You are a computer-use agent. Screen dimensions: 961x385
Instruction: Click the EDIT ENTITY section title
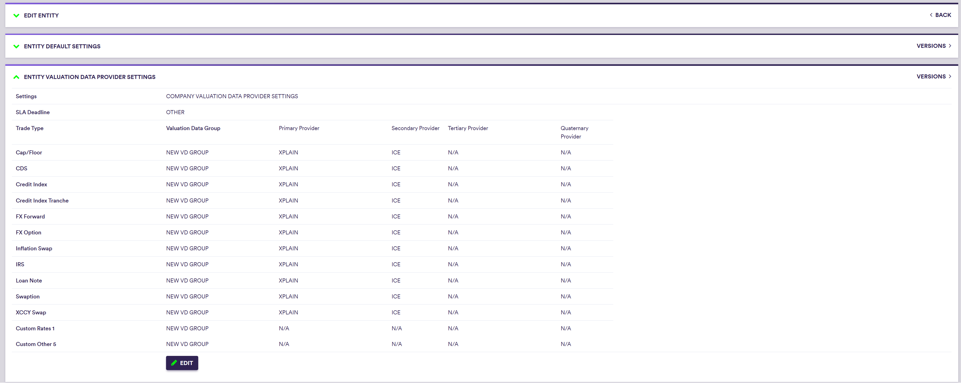[41, 16]
